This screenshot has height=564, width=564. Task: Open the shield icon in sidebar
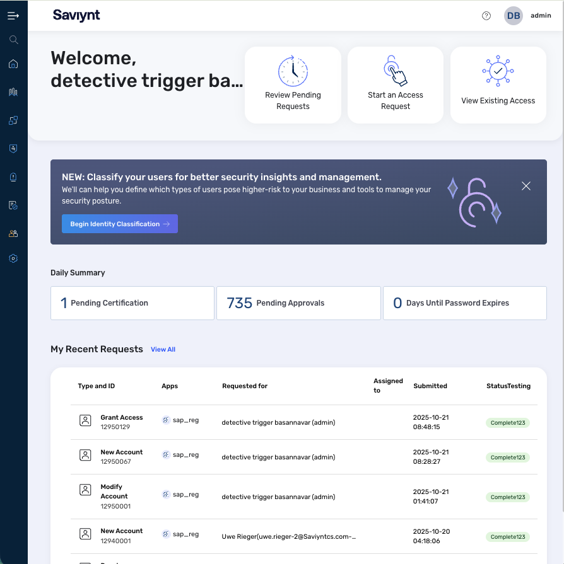(13, 149)
